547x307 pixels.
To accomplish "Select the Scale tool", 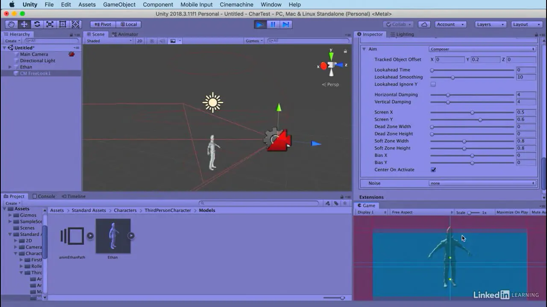I will point(50,24).
